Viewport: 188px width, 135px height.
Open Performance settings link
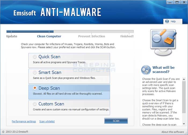(24, 121)
